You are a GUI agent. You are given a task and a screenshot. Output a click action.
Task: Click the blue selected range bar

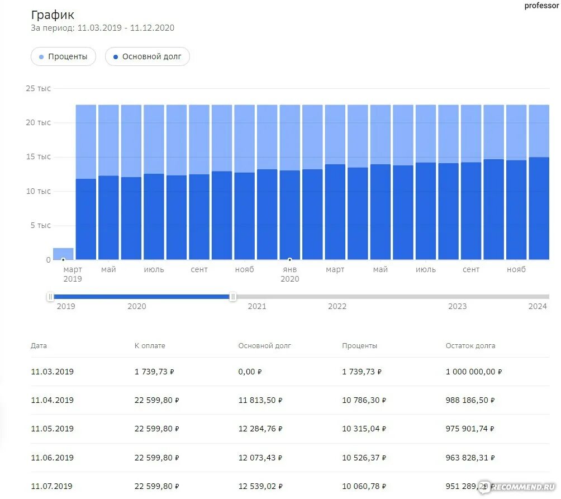141,297
